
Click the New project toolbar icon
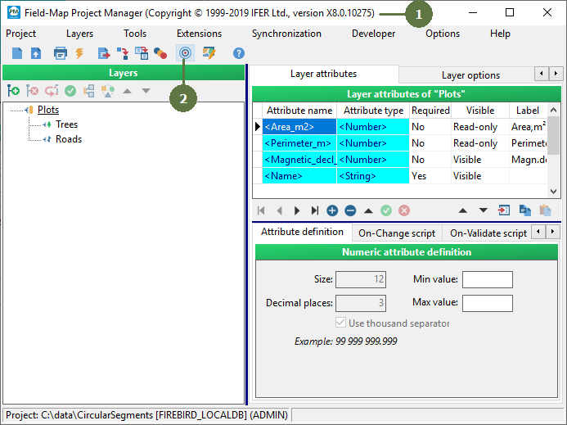pos(17,53)
